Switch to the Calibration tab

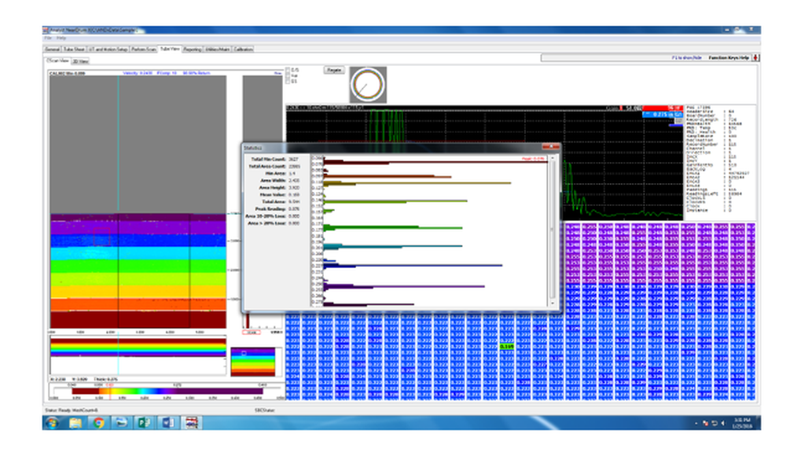click(243, 50)
